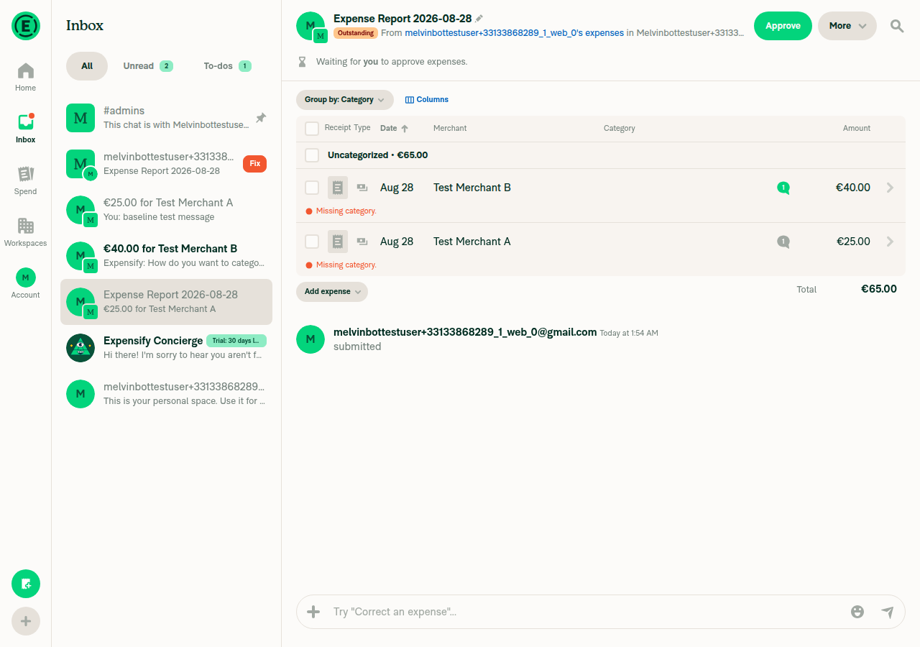Image resolution: width=920 pixels, height=647 pixels.
Task: Click the €25.00 amount cell
Action: point(853,242)
